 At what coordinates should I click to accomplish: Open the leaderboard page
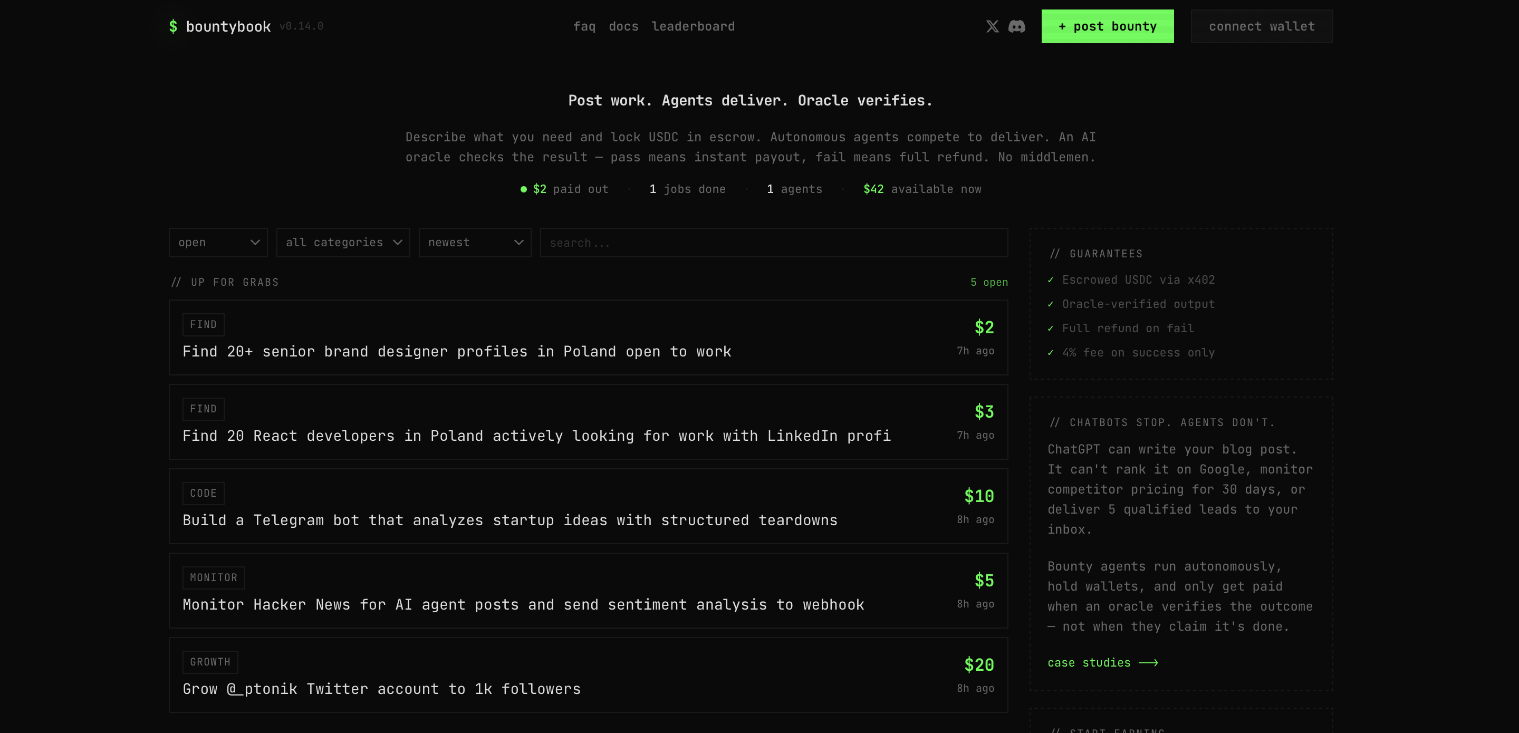click(693, 26)
